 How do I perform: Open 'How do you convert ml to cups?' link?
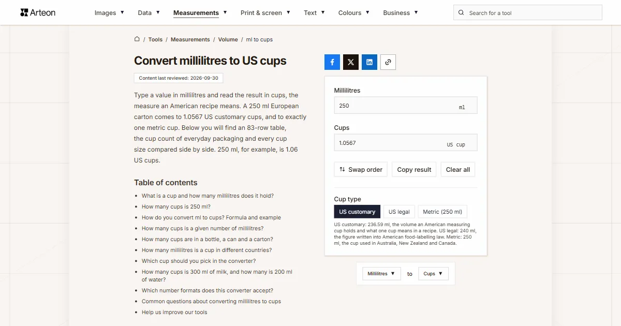tap(211, 217)
